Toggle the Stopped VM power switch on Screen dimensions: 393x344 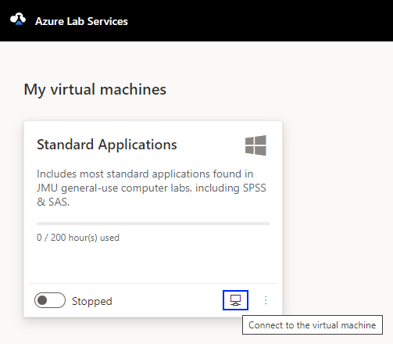pos(50,300)
